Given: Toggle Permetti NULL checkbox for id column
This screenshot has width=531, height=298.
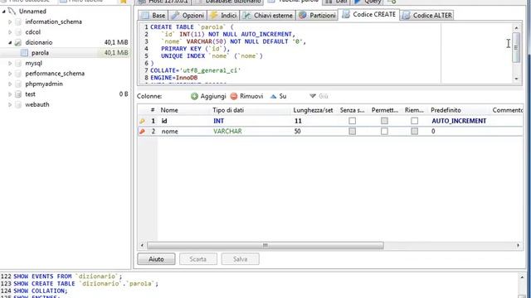Looking at the screenshot, I should [384, 121].
